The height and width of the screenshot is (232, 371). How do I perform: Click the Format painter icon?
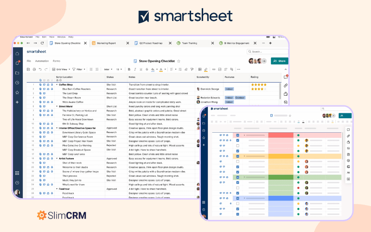(x=192, y=69)
